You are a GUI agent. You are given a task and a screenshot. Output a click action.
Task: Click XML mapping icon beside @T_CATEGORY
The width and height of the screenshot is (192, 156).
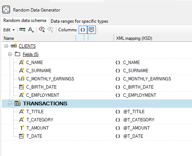[118, 120]
